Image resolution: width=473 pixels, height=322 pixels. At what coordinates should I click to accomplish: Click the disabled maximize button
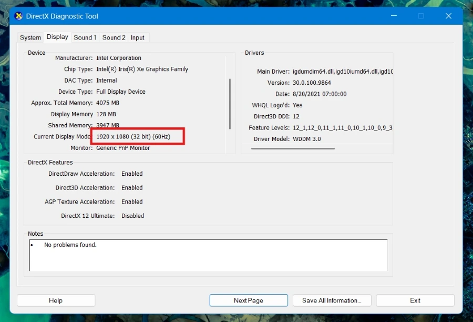pyautogui.click(x=421, y=16)
